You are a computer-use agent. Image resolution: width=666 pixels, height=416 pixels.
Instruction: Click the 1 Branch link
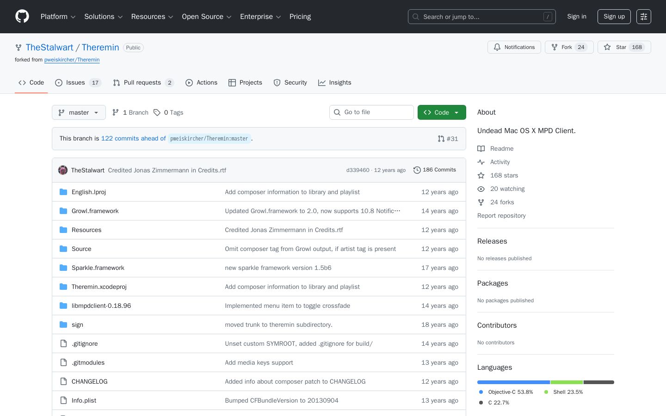pos(130,112)
